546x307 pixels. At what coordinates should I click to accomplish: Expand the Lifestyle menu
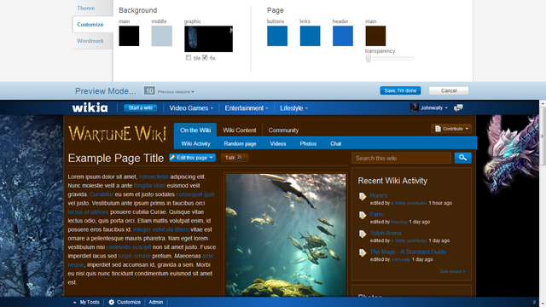pyautogui.click(x=293, y=108)
